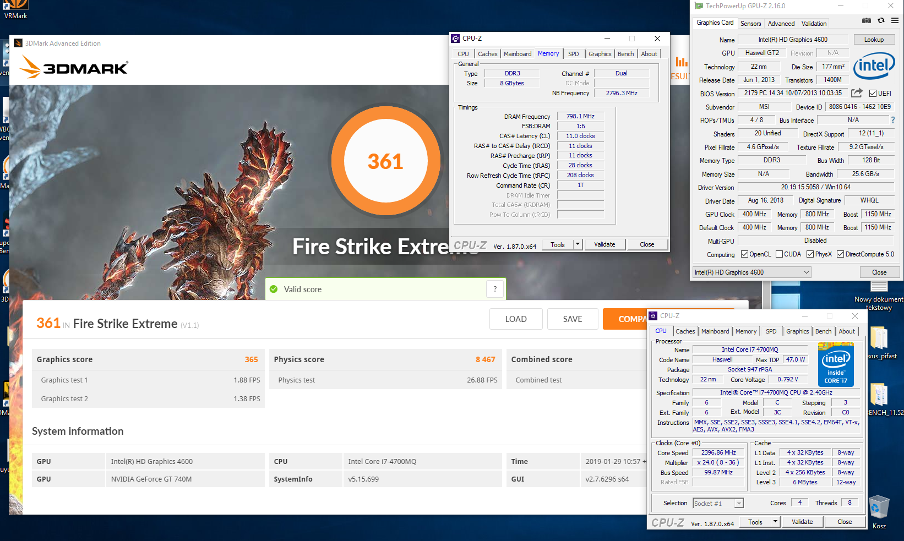Click the Graphics score 365 value
904x541 pixels.
coord(251,359)
